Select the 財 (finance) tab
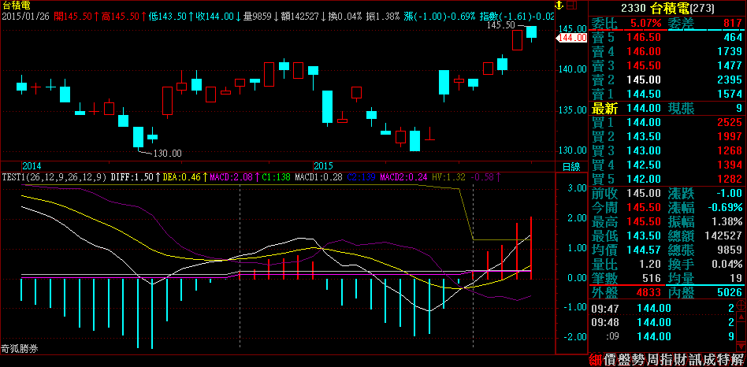 pyautogui.click(x=686, y=358)
